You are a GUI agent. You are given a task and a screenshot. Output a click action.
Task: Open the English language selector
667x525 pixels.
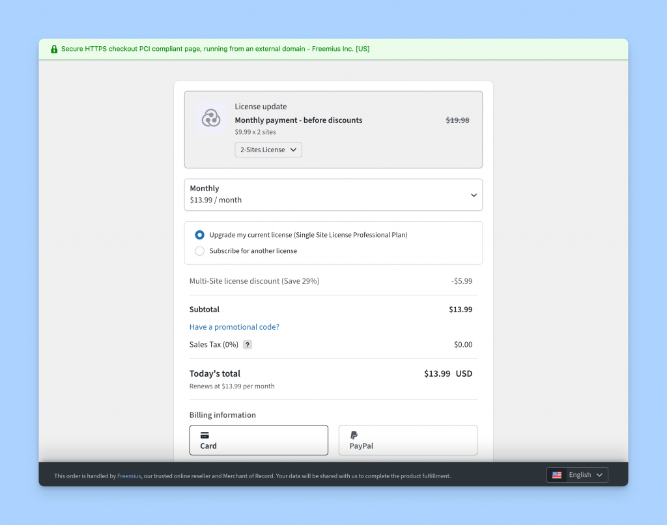(x=577, y=475)
